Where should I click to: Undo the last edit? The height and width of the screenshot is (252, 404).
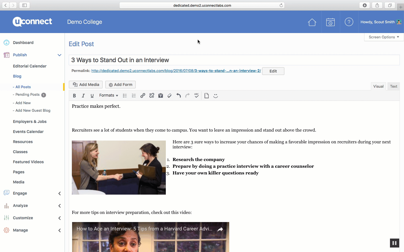point(178,96)
